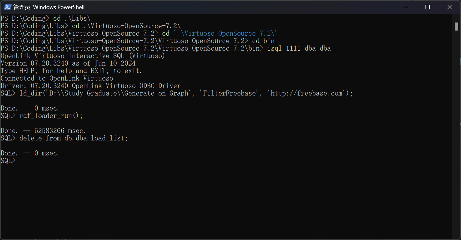Click the "cd .\Libs\" command on first line
Screen dimensions: 461x240
click(72, 18)
